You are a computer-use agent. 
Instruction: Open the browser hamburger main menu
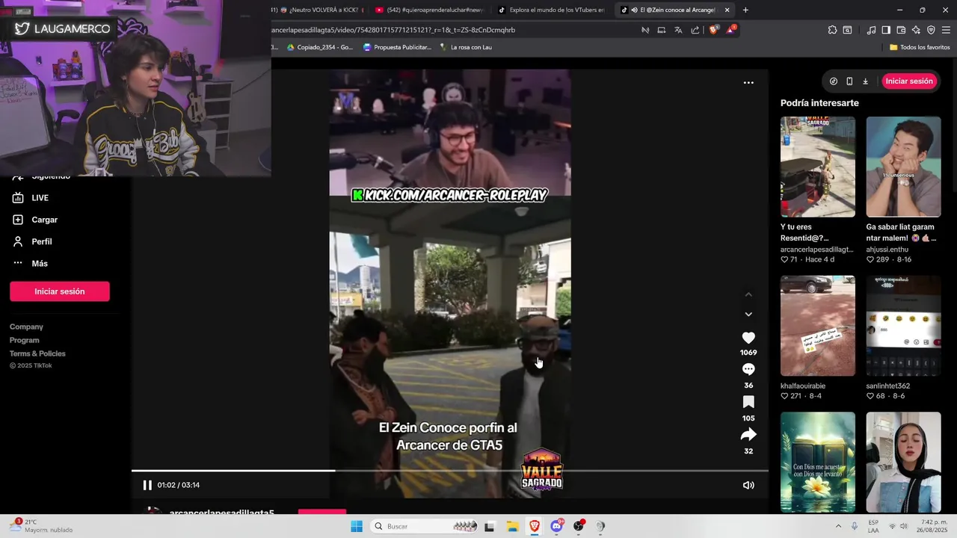pos(946,30)
